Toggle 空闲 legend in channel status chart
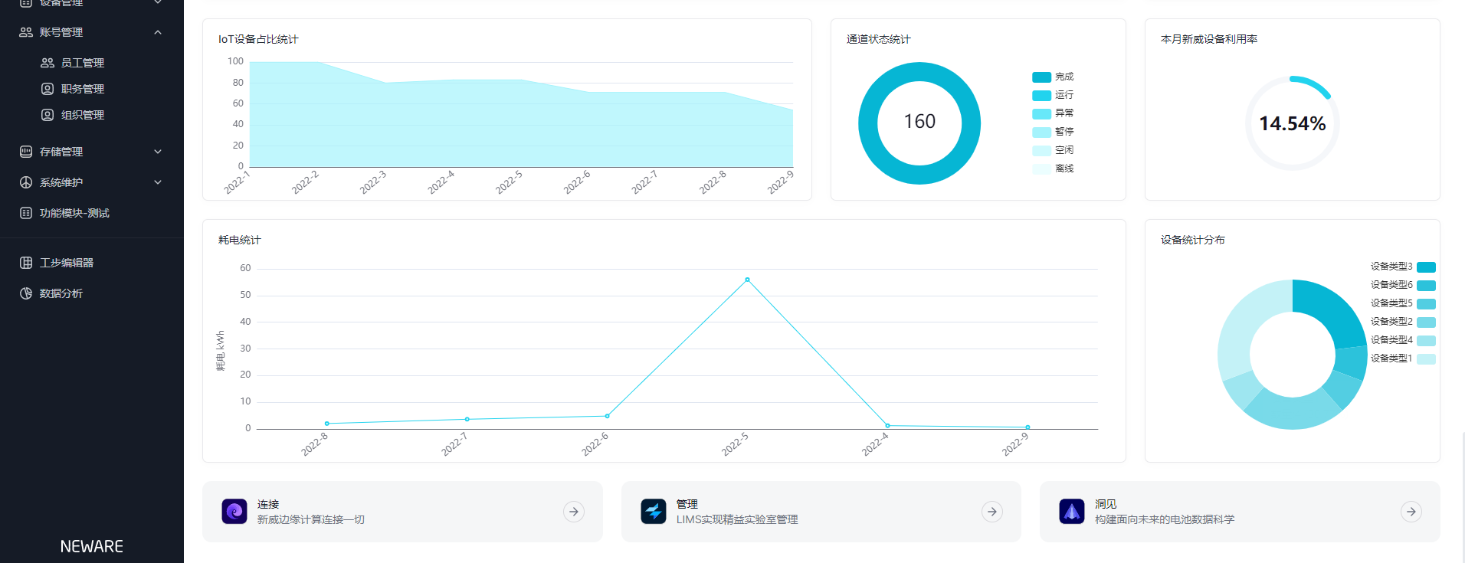Image resolution: width=1465 pixels, height=563 pixels. [1053, 150]
